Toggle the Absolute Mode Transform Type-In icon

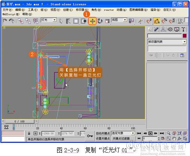tap(35, 133)
